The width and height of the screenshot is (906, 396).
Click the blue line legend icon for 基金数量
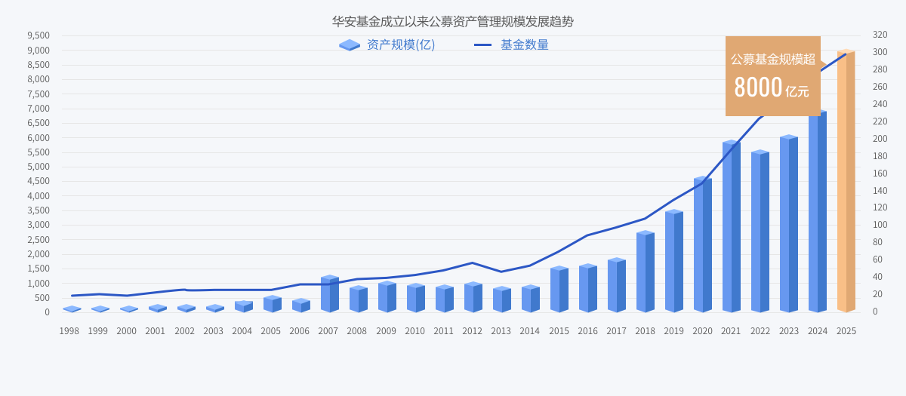pyautogui.click(x=482, y=45)
